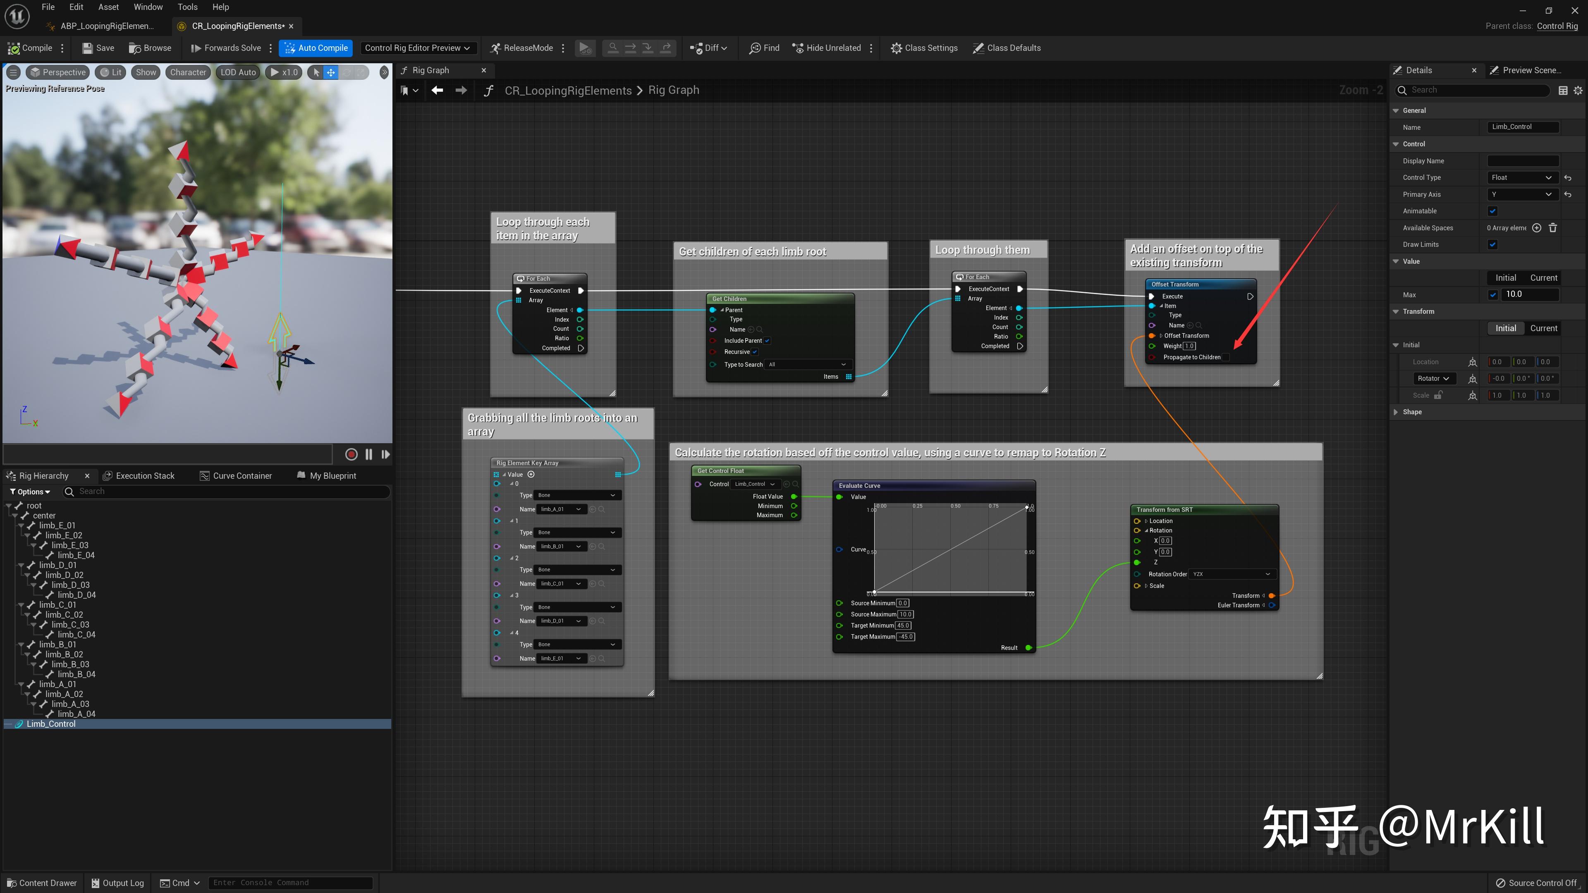
Task: Click the Find in blueprint icon
Action: click(x=755, y=48)
